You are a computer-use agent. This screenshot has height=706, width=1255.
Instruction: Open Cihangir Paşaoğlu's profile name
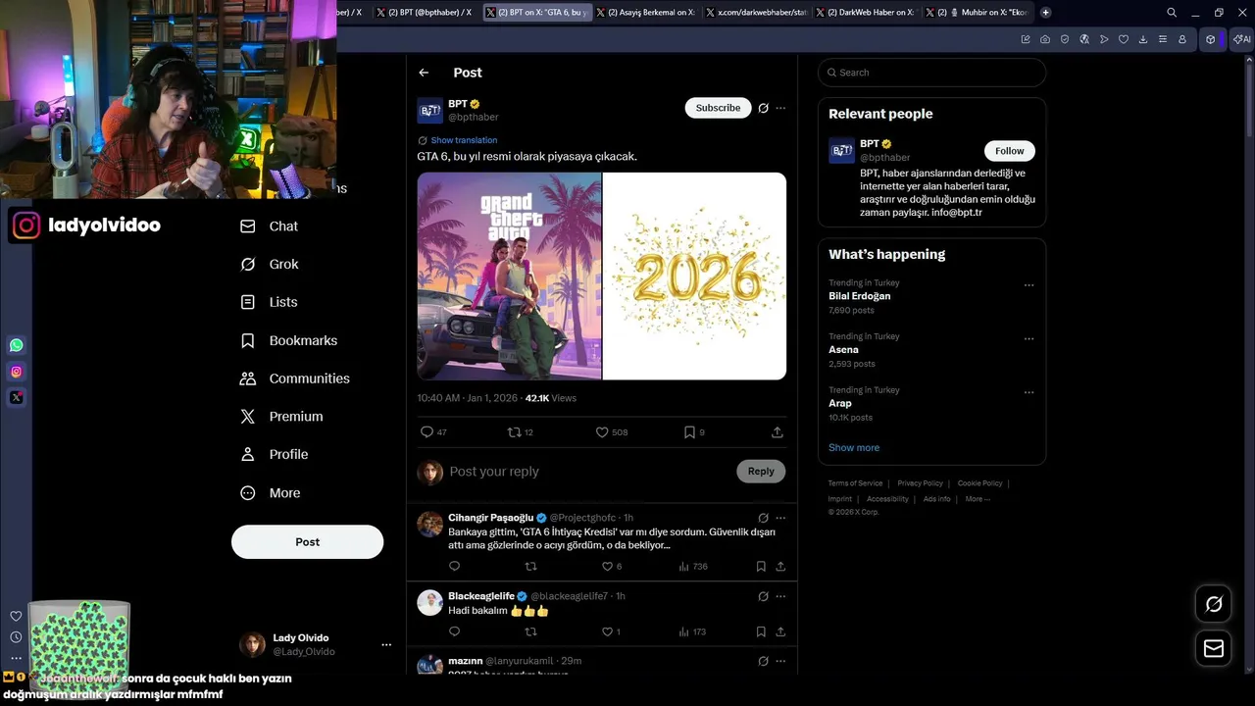490,518
